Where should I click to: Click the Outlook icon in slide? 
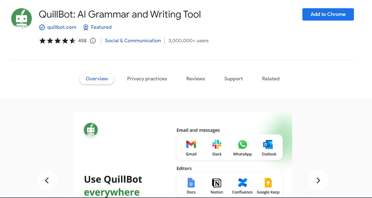pos(268,145)
